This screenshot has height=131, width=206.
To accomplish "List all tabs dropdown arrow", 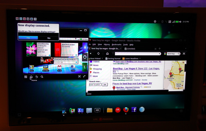I will pos(186,49).
